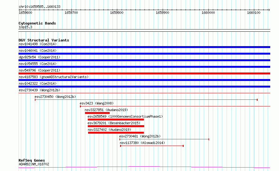
Task: Click the blue bar under nsv1054555
Action: (x=144, y=67)
